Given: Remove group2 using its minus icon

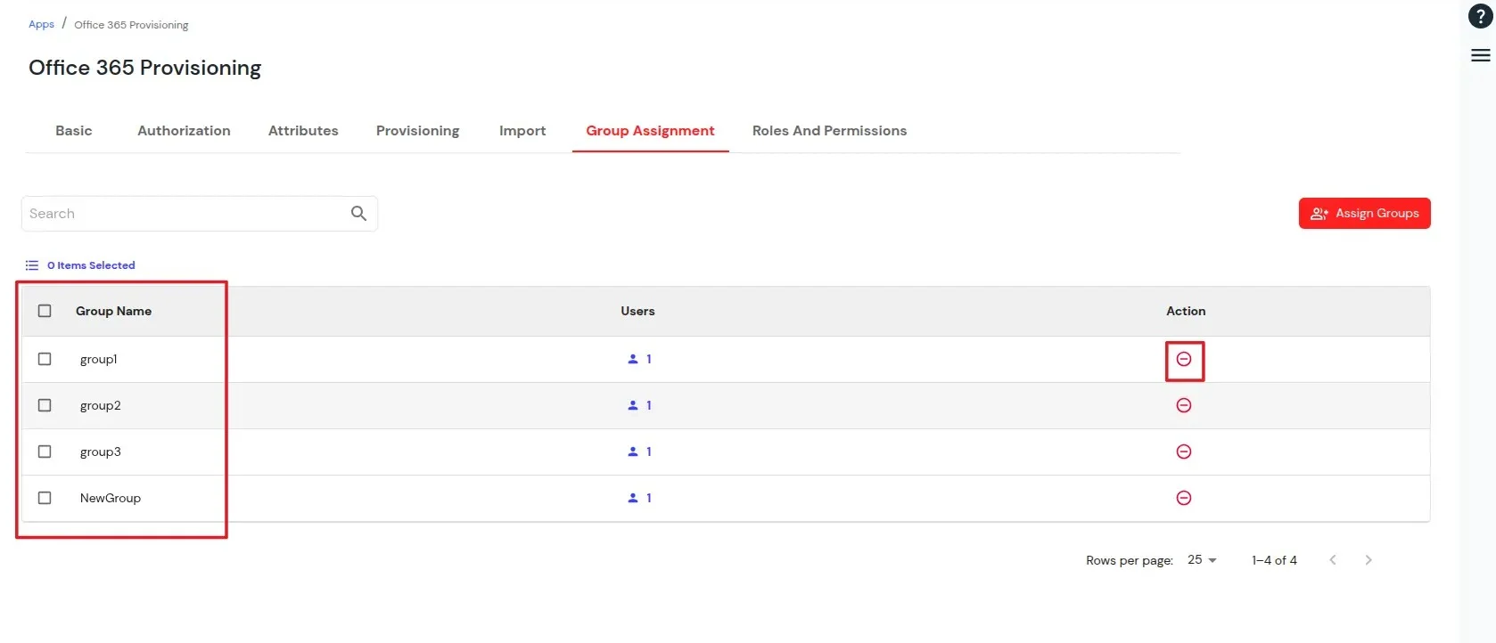Looking at the screenshot, I should (x=1184, y=405).
